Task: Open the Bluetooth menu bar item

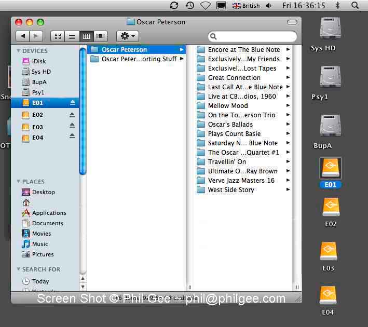Action: [x=337, y=5]
